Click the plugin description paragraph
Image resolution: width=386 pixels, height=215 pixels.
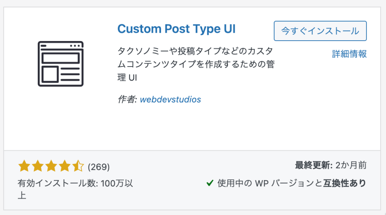tap(196, 64)
